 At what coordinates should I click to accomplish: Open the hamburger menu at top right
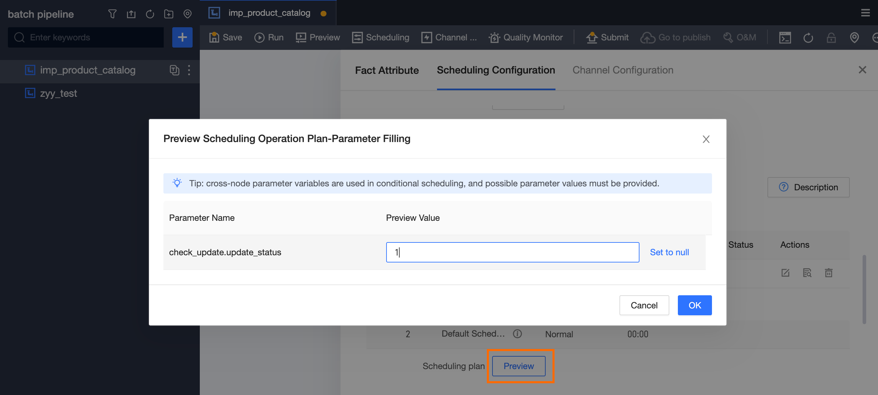865,13
